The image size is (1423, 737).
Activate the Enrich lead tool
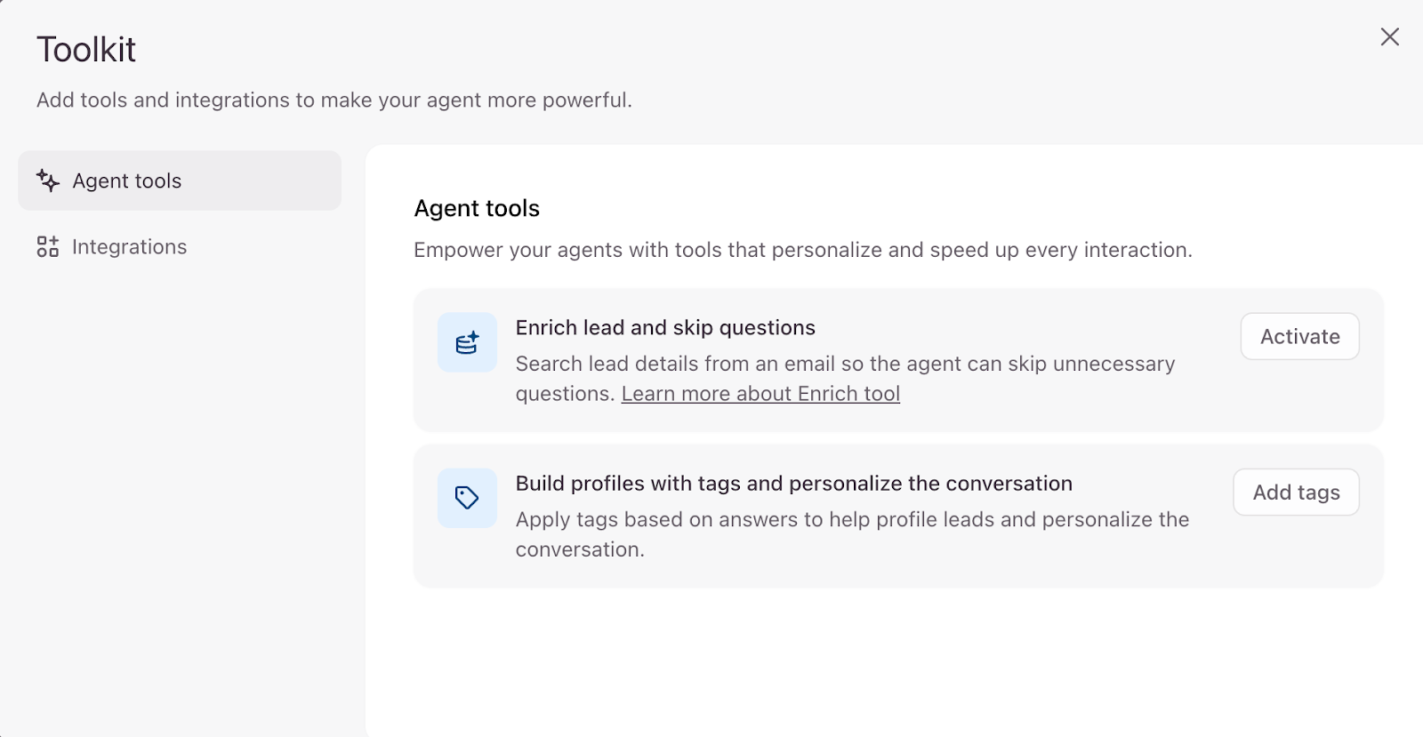click(x=1299, y=336)
